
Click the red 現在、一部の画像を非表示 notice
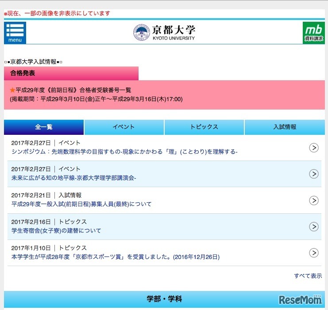point(57,13)
